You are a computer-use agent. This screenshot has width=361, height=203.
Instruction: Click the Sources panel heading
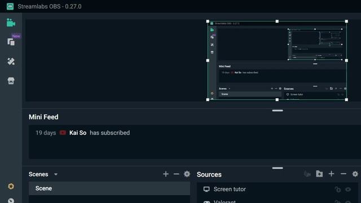(x=209, y=174)
